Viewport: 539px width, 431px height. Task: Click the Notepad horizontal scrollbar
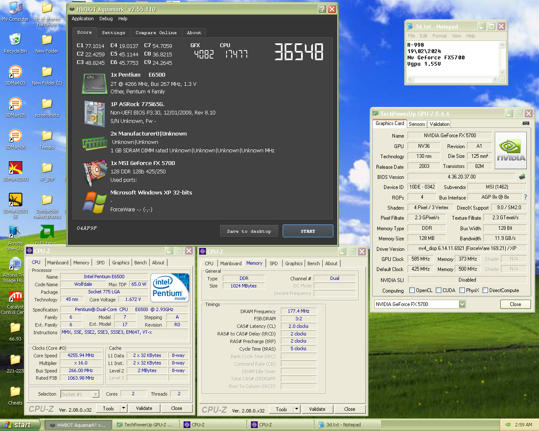point(453,80)
